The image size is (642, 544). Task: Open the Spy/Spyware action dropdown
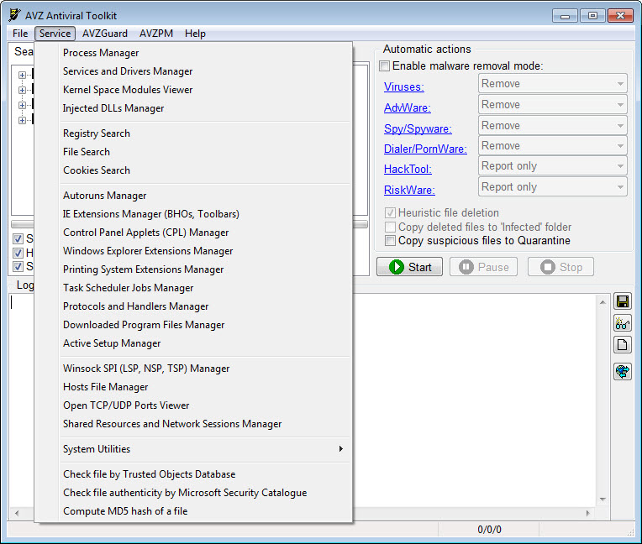pos(552,126)
